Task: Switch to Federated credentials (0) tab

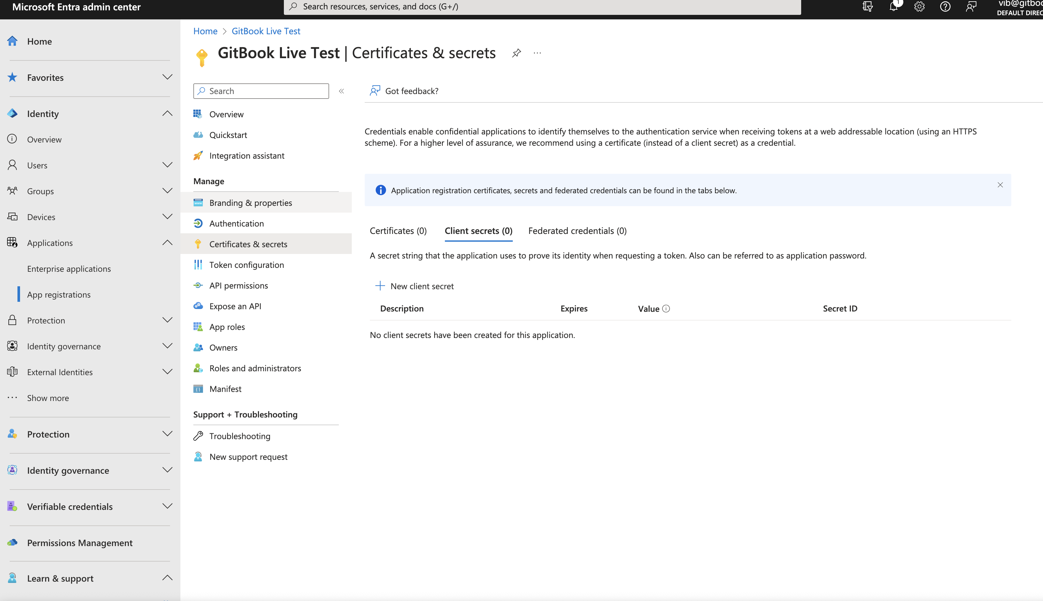Action: click(x=577, y=231)
